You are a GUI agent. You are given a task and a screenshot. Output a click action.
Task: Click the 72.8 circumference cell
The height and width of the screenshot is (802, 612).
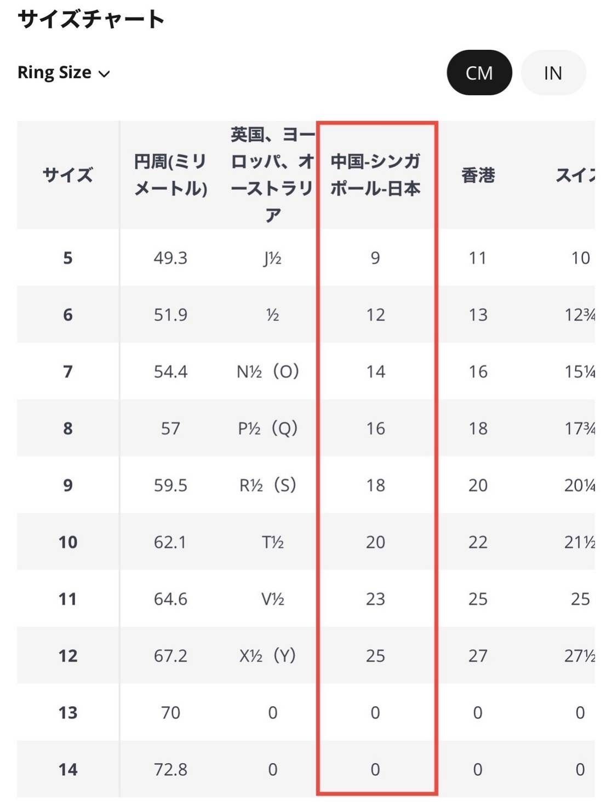[170, 769]
